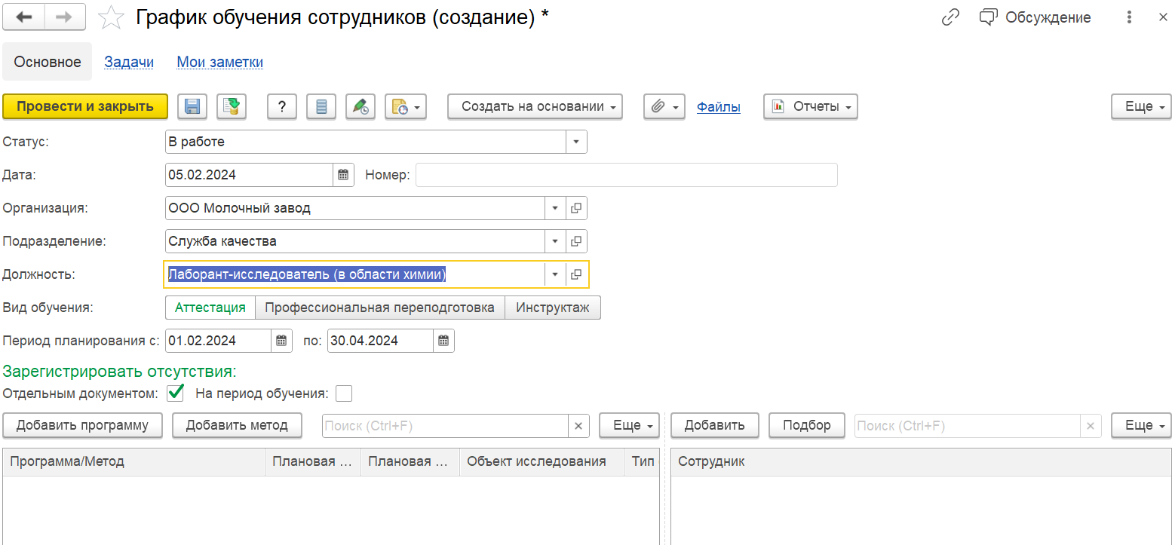Select Аттестация training type
1172x545 pixels.
[210, 308]
